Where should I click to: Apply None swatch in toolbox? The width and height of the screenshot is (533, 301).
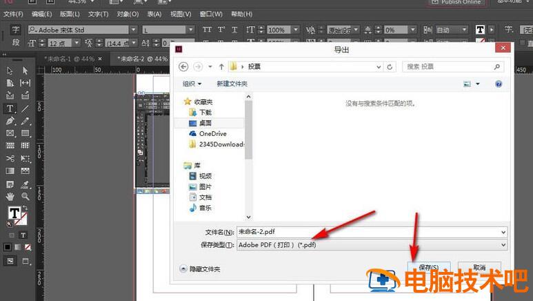[28, 247]
